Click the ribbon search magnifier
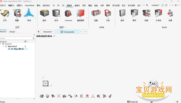Image resolution: width=181 pixels, height=103 pixels. tap(147, 5)
